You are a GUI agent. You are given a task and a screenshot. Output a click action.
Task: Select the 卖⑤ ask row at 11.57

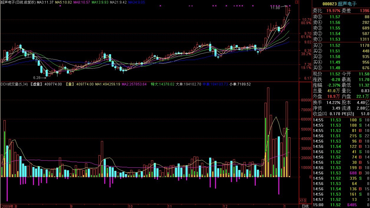pyautogui.click(x=341, y=17)
